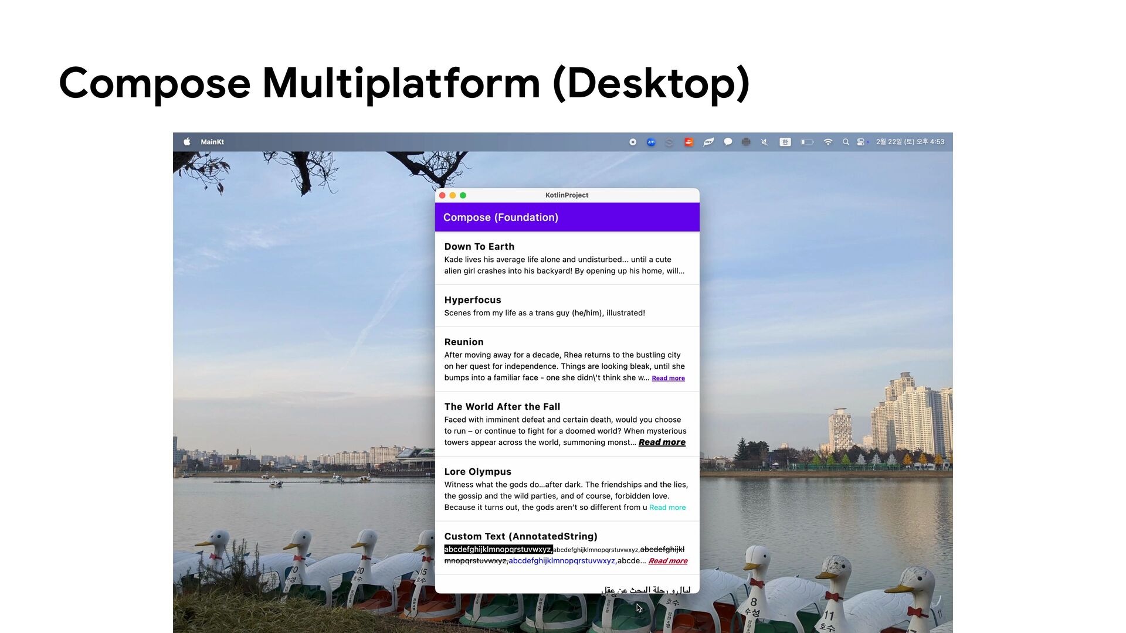The width and height of the screenshot is (1126, 633).
Task: Click the KotlinProject window title bar
Action: pyautogui.click(x=567, y=195)
